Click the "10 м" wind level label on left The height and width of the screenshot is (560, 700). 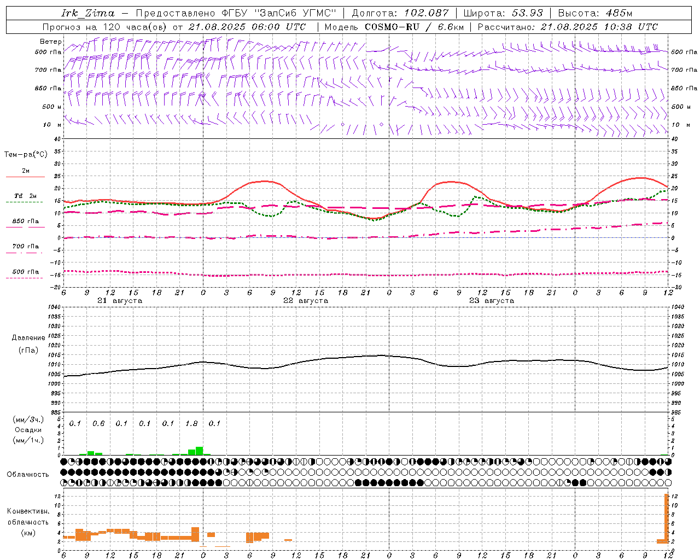[52, 125]
